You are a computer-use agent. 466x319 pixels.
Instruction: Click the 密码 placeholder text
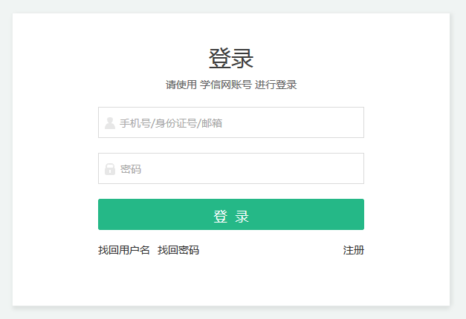(131, 169)
